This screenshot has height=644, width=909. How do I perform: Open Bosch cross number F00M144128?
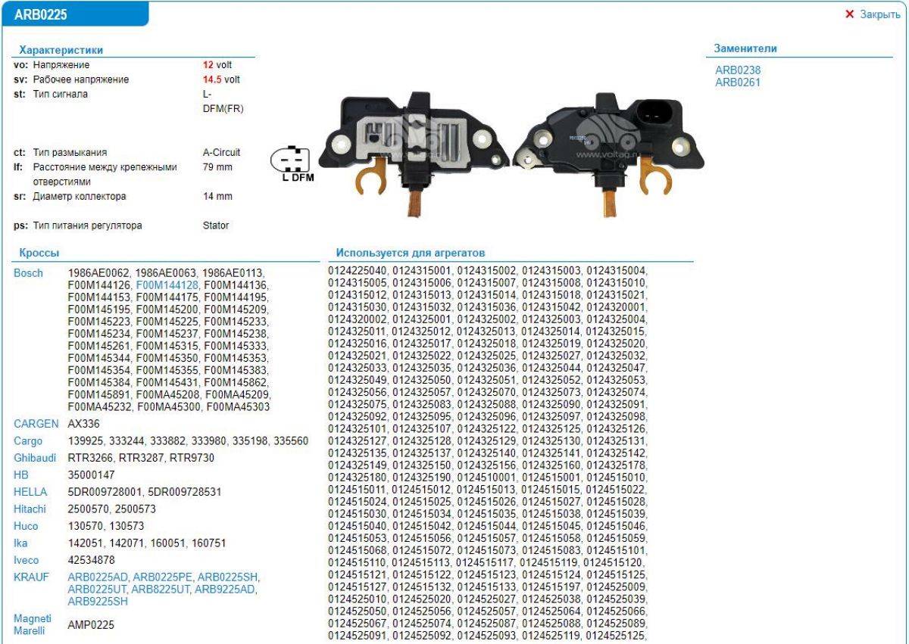coord(167,285)
